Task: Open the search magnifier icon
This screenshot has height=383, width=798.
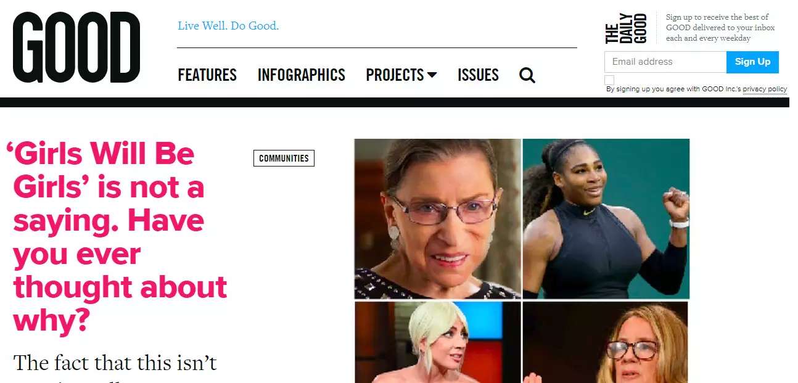Action: coord(527,75)
